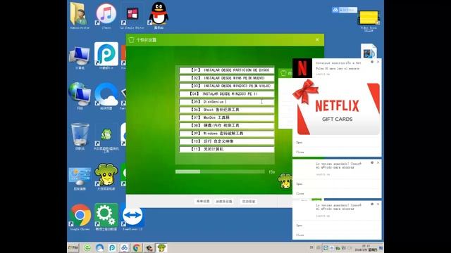Open the Recycle Bin desktop icon
Screen dimensions: 451x253
point(80,136)
